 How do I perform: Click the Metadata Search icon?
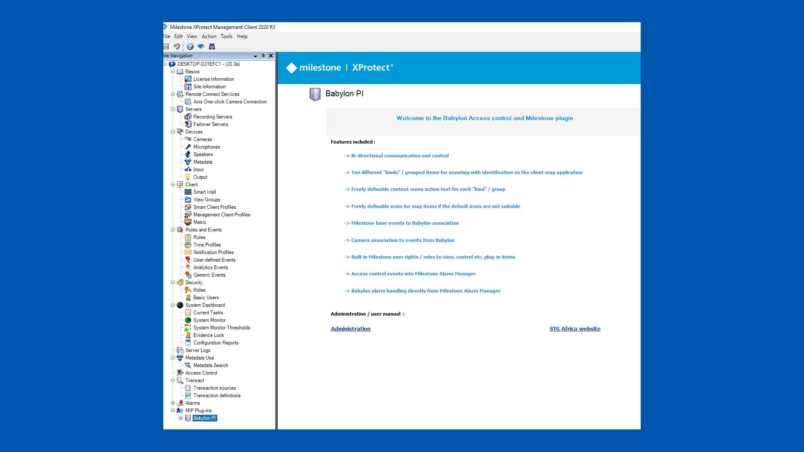[x=188, y=365]
